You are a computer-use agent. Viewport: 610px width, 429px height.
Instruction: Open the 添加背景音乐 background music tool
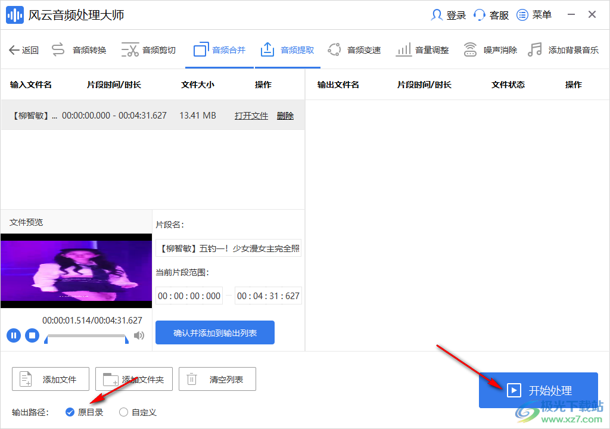click(x=562, y=49)
